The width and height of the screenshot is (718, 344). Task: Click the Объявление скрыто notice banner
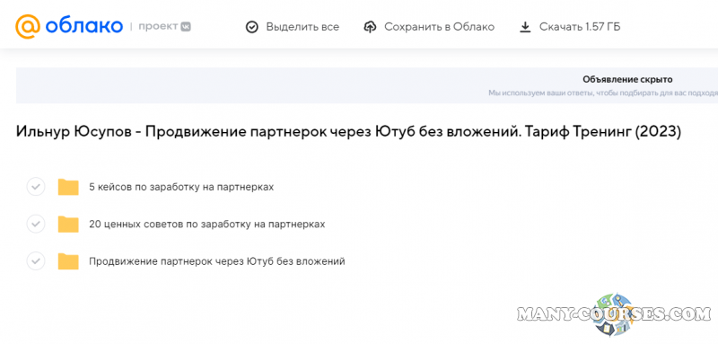(367, 85)
